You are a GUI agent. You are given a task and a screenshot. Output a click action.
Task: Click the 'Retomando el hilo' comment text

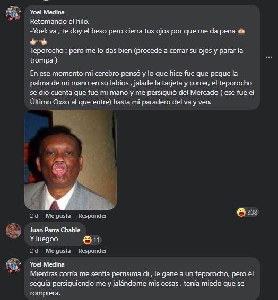click(60, 21)
